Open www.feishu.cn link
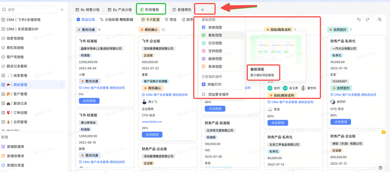Image resolution: width=390 pixels, height=172 pixels. (x=152, y=122)
